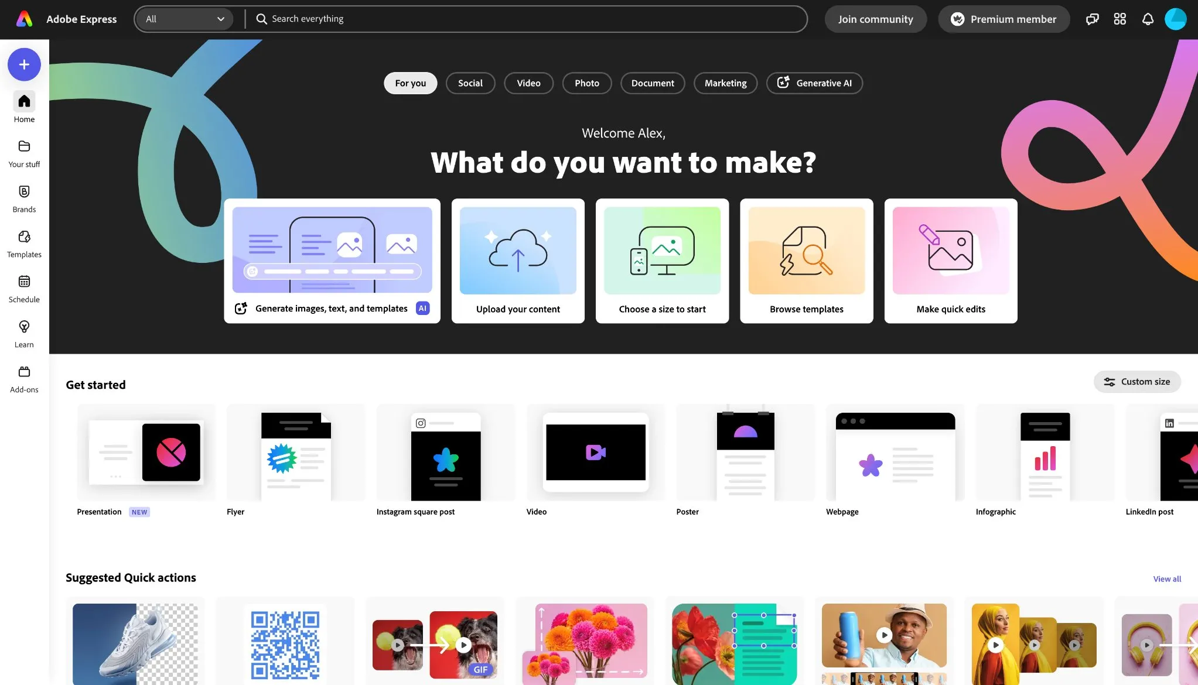Open Generate images, text, and templates card
This screenshot has height=685, width=1198.
point(332,261)
